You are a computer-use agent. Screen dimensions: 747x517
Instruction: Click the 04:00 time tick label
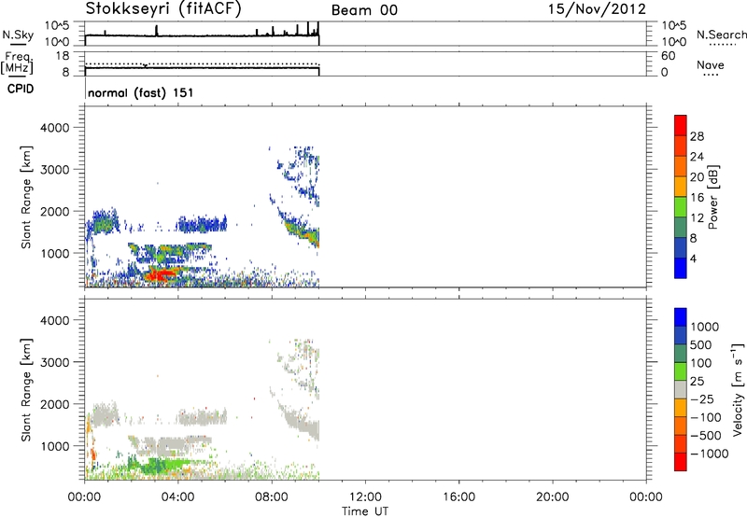point(178,497)
